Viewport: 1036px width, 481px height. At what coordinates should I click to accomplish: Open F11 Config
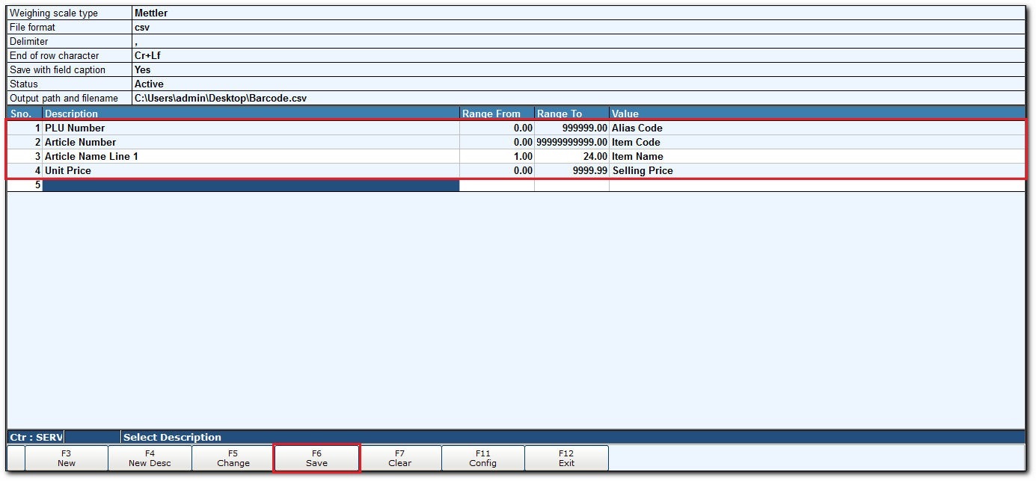coord(483,458)
